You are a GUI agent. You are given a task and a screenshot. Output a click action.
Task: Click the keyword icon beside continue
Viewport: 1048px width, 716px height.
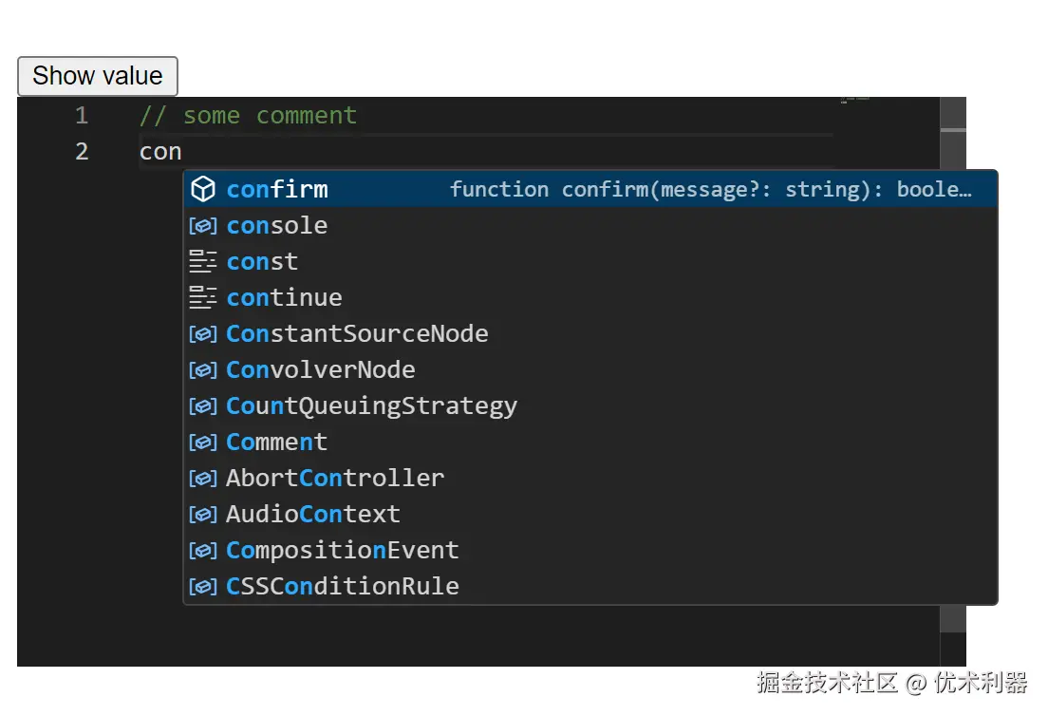tap(202, 298)
